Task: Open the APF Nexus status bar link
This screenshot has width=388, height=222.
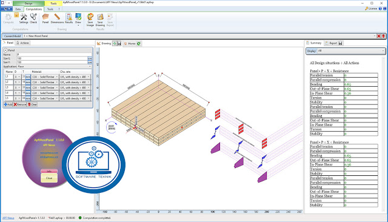Action: (x=8, y=218)
